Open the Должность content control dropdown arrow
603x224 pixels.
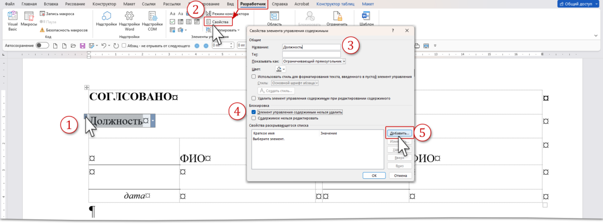(x=153, y=121)
